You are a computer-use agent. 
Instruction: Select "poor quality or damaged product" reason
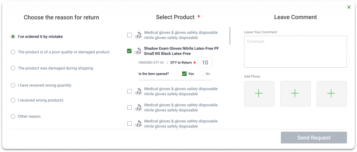(x=13, y=52)
